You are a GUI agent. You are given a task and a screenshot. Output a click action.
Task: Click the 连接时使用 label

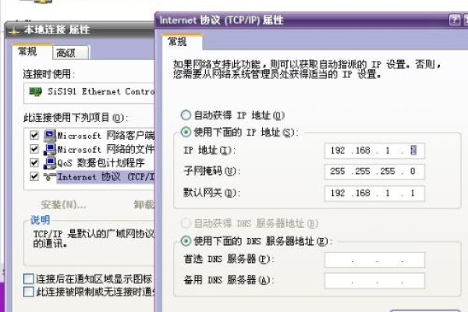(48, 74)
